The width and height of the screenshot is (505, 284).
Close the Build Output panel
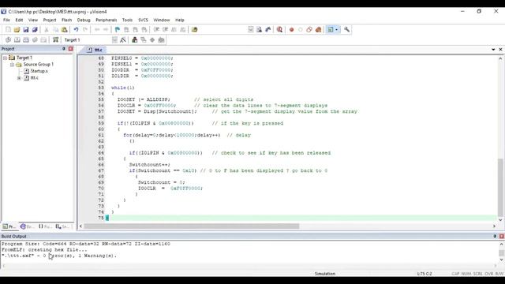(x=502, y=237)
